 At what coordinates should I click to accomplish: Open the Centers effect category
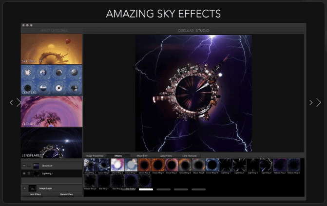click(x=52, y=80)
